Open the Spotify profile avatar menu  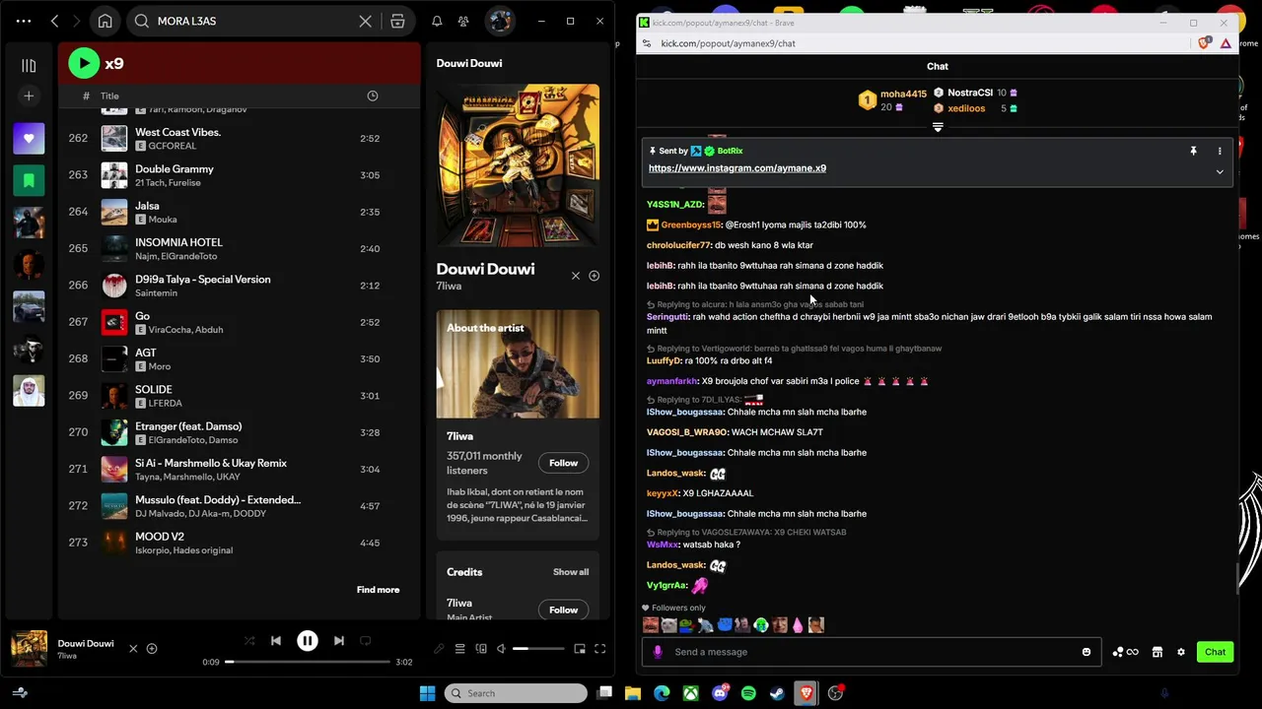coord(500,21)
